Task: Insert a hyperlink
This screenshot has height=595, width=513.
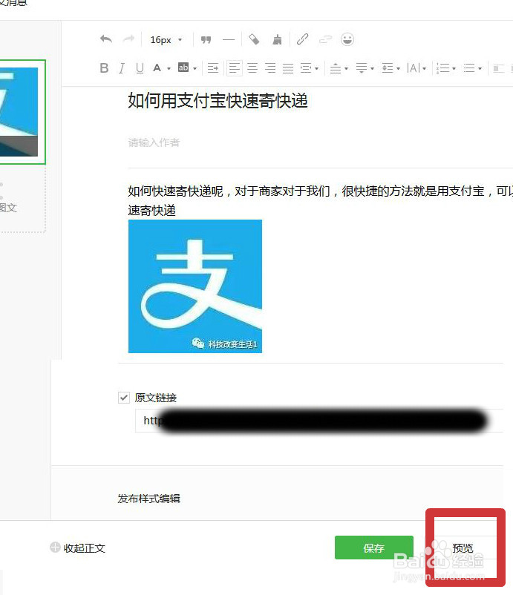Action: 302,39
